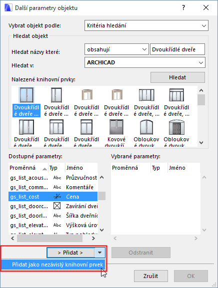
Task: Close the Další parametry objektu dialog
Action: [206, 7]
